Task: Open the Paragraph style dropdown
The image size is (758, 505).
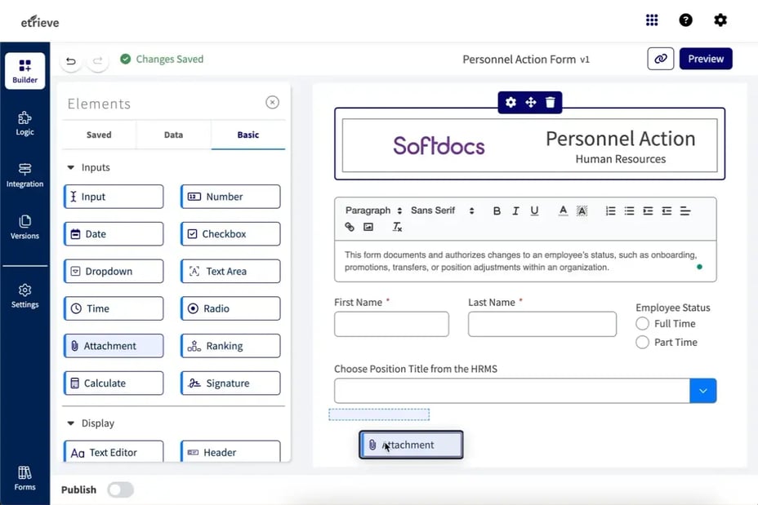Action: coord(372,210)
